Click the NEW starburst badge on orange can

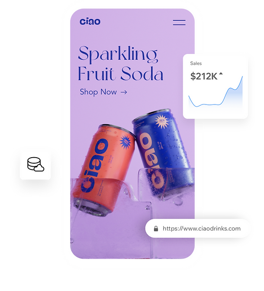click(x=126, y=142)
